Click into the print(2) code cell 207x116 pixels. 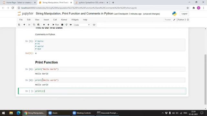click(110, 91)
